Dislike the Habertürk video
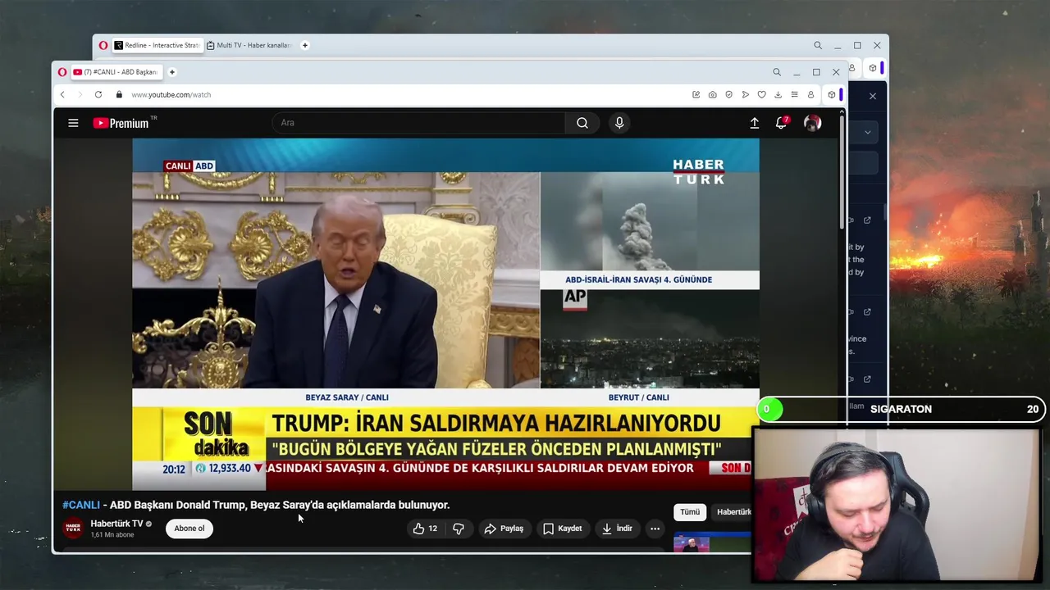The width and height of the screenshot is (1050, 590). [x=458, y=529]
